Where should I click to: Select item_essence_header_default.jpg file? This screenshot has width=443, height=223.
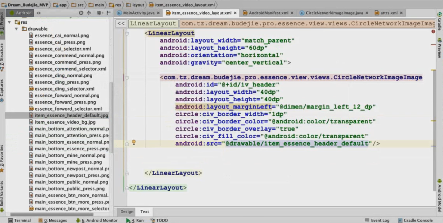click(71, 116)
